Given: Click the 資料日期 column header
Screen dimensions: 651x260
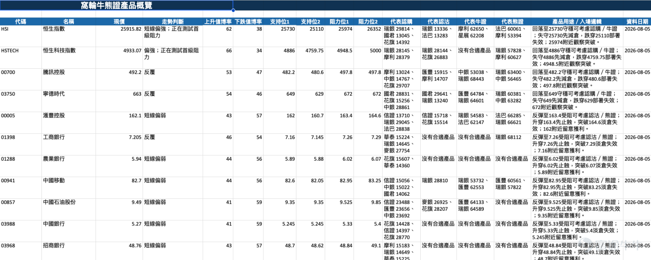Looking at the screenshot, I should 637,22.
